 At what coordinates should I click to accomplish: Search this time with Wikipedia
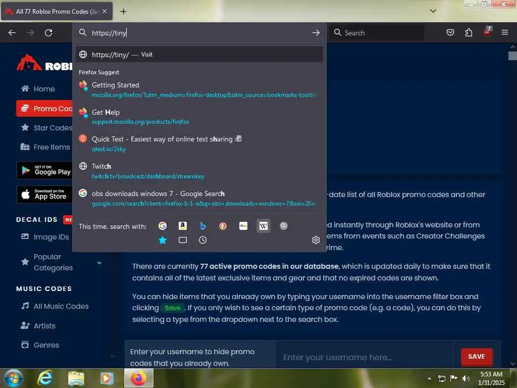(x=264, y=226)
